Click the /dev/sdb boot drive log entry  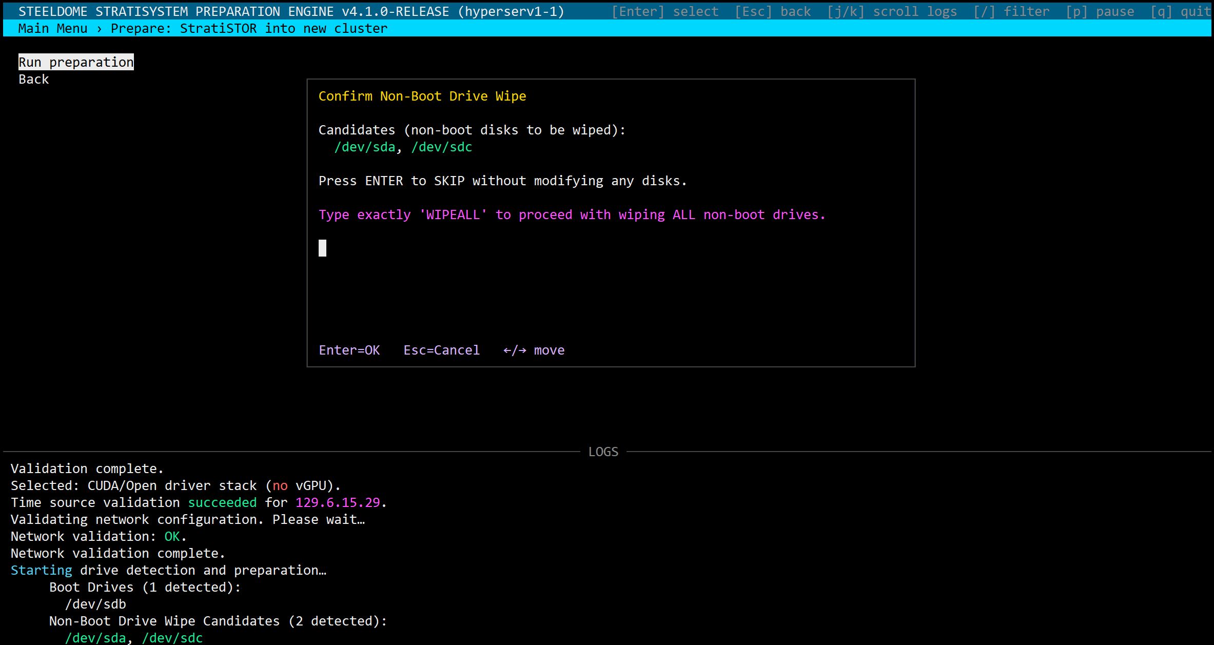[95, 604]
